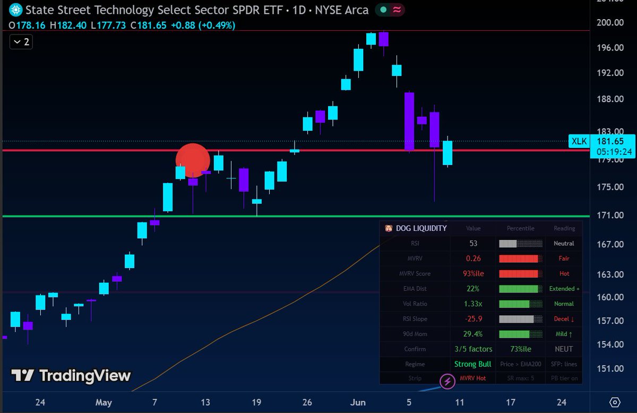The image size is (637, 413).
Task: Click the XLK ticker tag on the price axis
Action: coord(579,141)
